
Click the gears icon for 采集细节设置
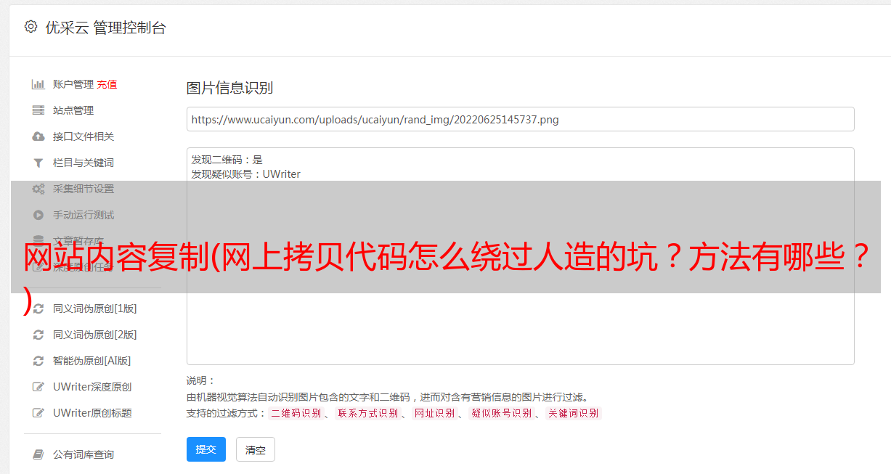[x=38, y=189]
